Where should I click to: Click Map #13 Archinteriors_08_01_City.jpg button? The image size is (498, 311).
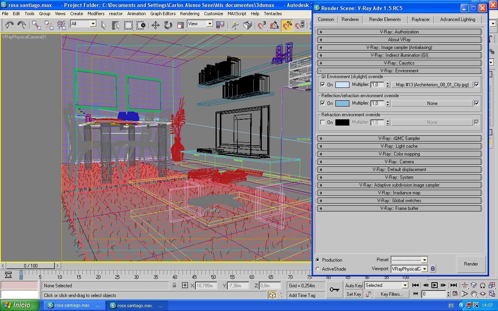tap(432, 84)
